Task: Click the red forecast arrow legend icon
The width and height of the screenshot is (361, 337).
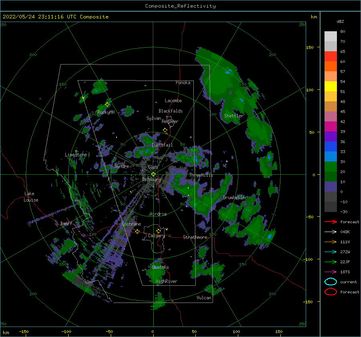Action: pos(331,222)
